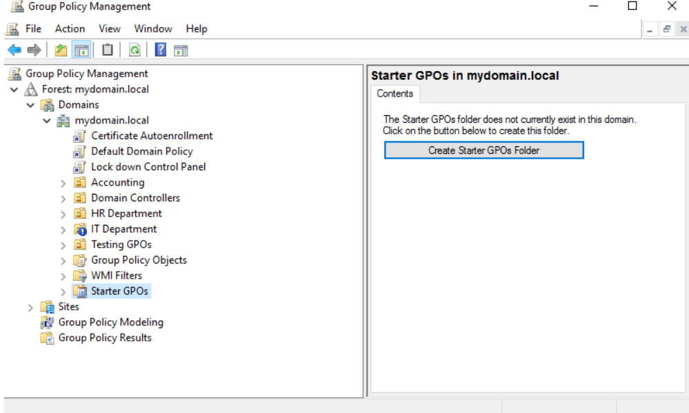Switch to the Contents tab
The height and width of the screenshot is (413, 689).
pos(395,94)
